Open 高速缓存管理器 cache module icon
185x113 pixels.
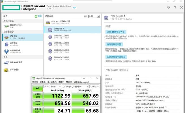point(7,62)
